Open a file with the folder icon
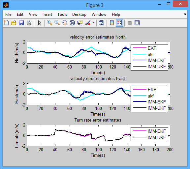The height and width of the screenshot is (169, 190). click(14, 23)
